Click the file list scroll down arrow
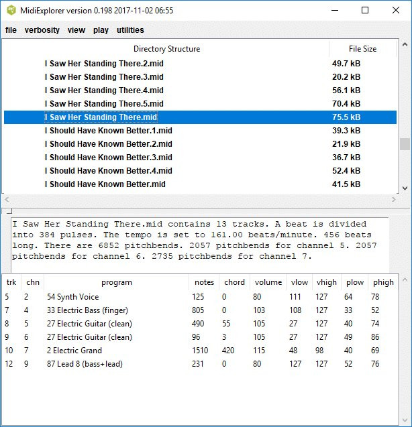The width and height of the screenshot is (412, 427). click(405, 188)
